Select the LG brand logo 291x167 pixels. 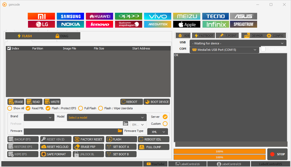point(41,24)
